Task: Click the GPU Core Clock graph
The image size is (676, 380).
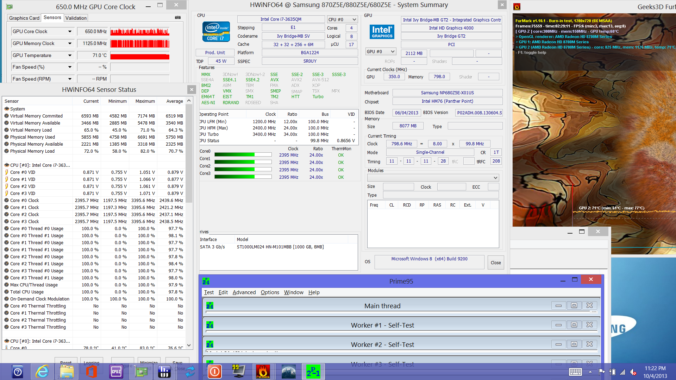Action: pos(140,32)
